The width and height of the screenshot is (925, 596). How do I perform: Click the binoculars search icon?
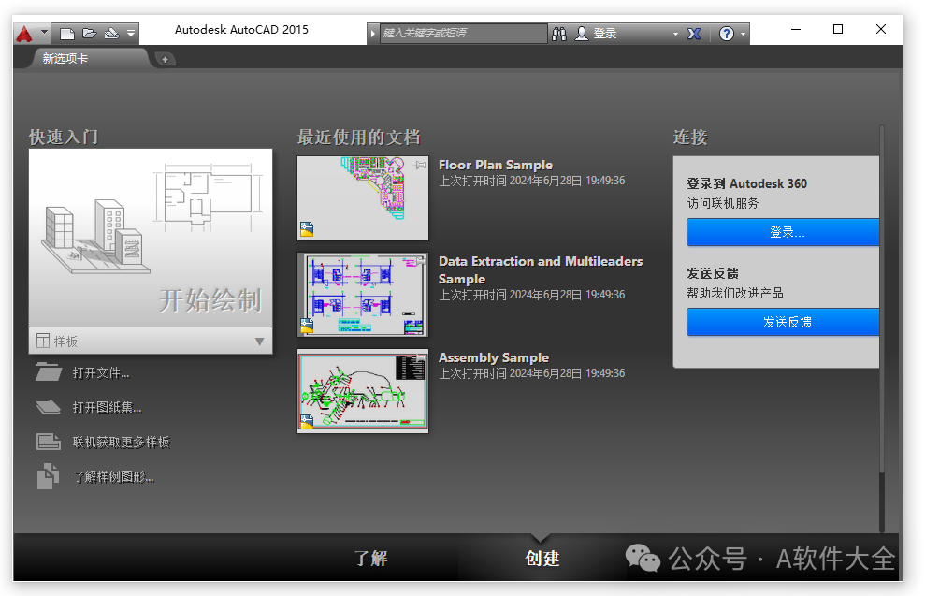[559, 34]
